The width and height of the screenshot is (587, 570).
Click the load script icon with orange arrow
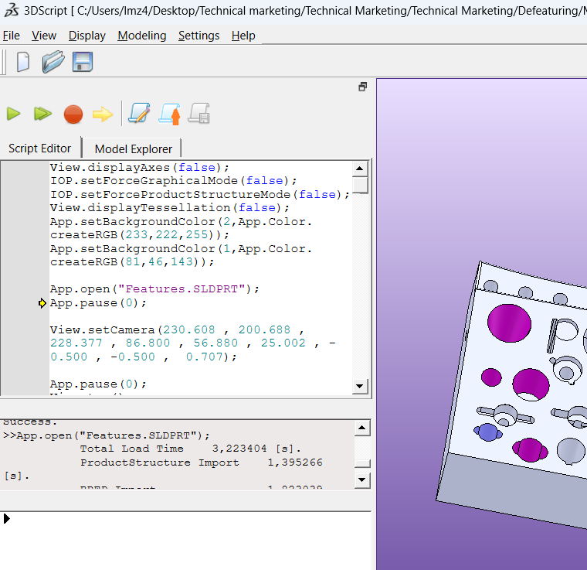[169, 114]
